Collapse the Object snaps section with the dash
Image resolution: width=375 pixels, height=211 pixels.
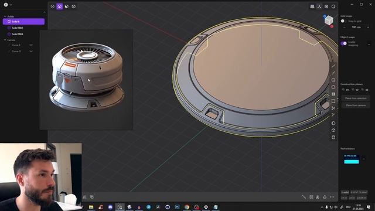369,45
